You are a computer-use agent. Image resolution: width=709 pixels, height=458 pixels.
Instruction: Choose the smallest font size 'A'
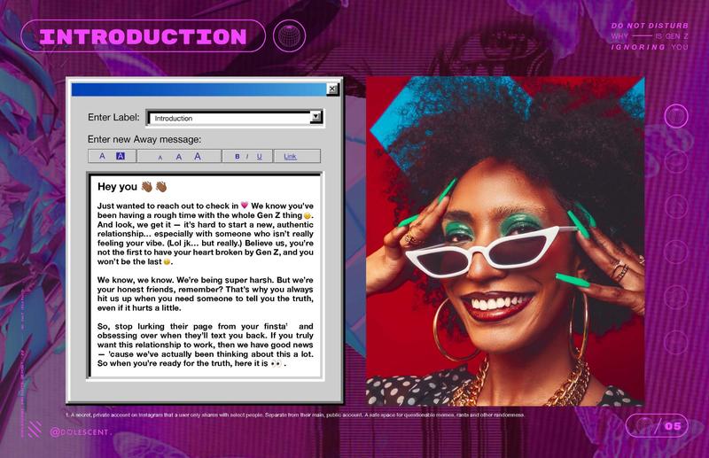pos(160,157)
